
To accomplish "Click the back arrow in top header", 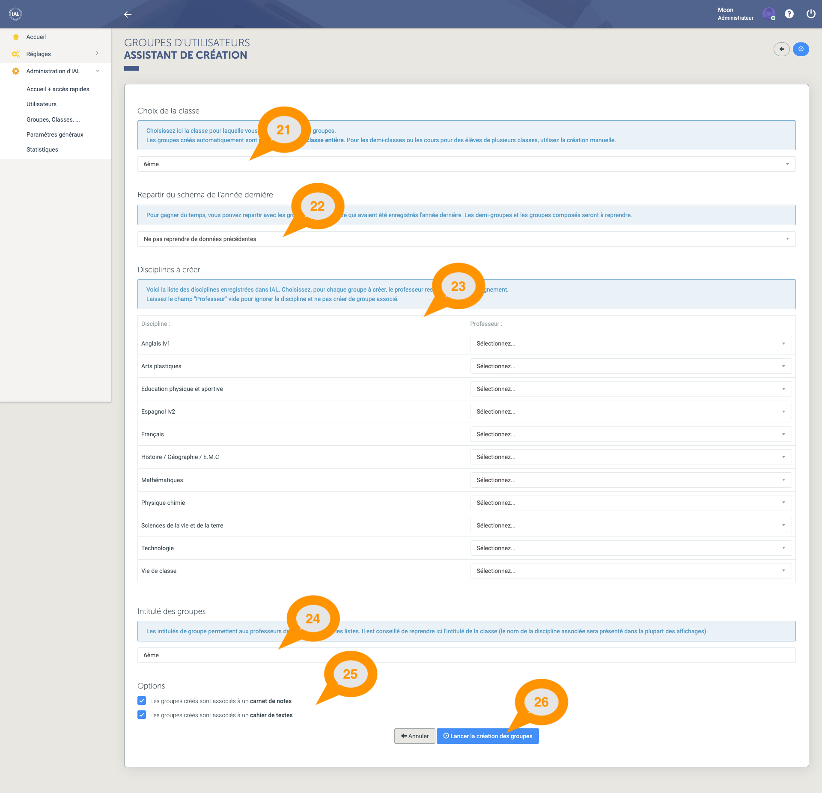I will pos(128,15).
